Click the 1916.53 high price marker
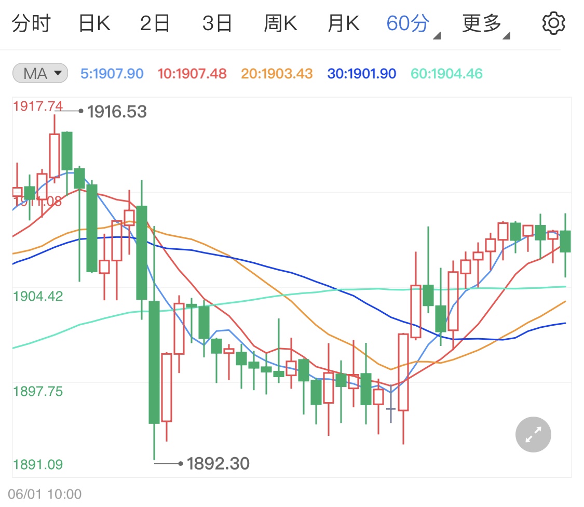584x507 pixels. 117,112
